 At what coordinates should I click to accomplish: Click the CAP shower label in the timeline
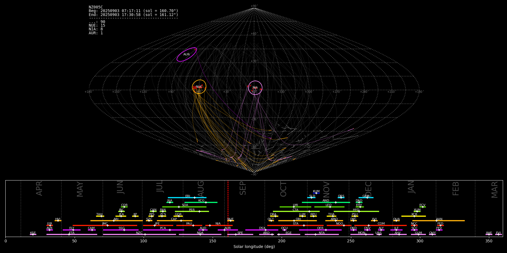tap(174, 219)
